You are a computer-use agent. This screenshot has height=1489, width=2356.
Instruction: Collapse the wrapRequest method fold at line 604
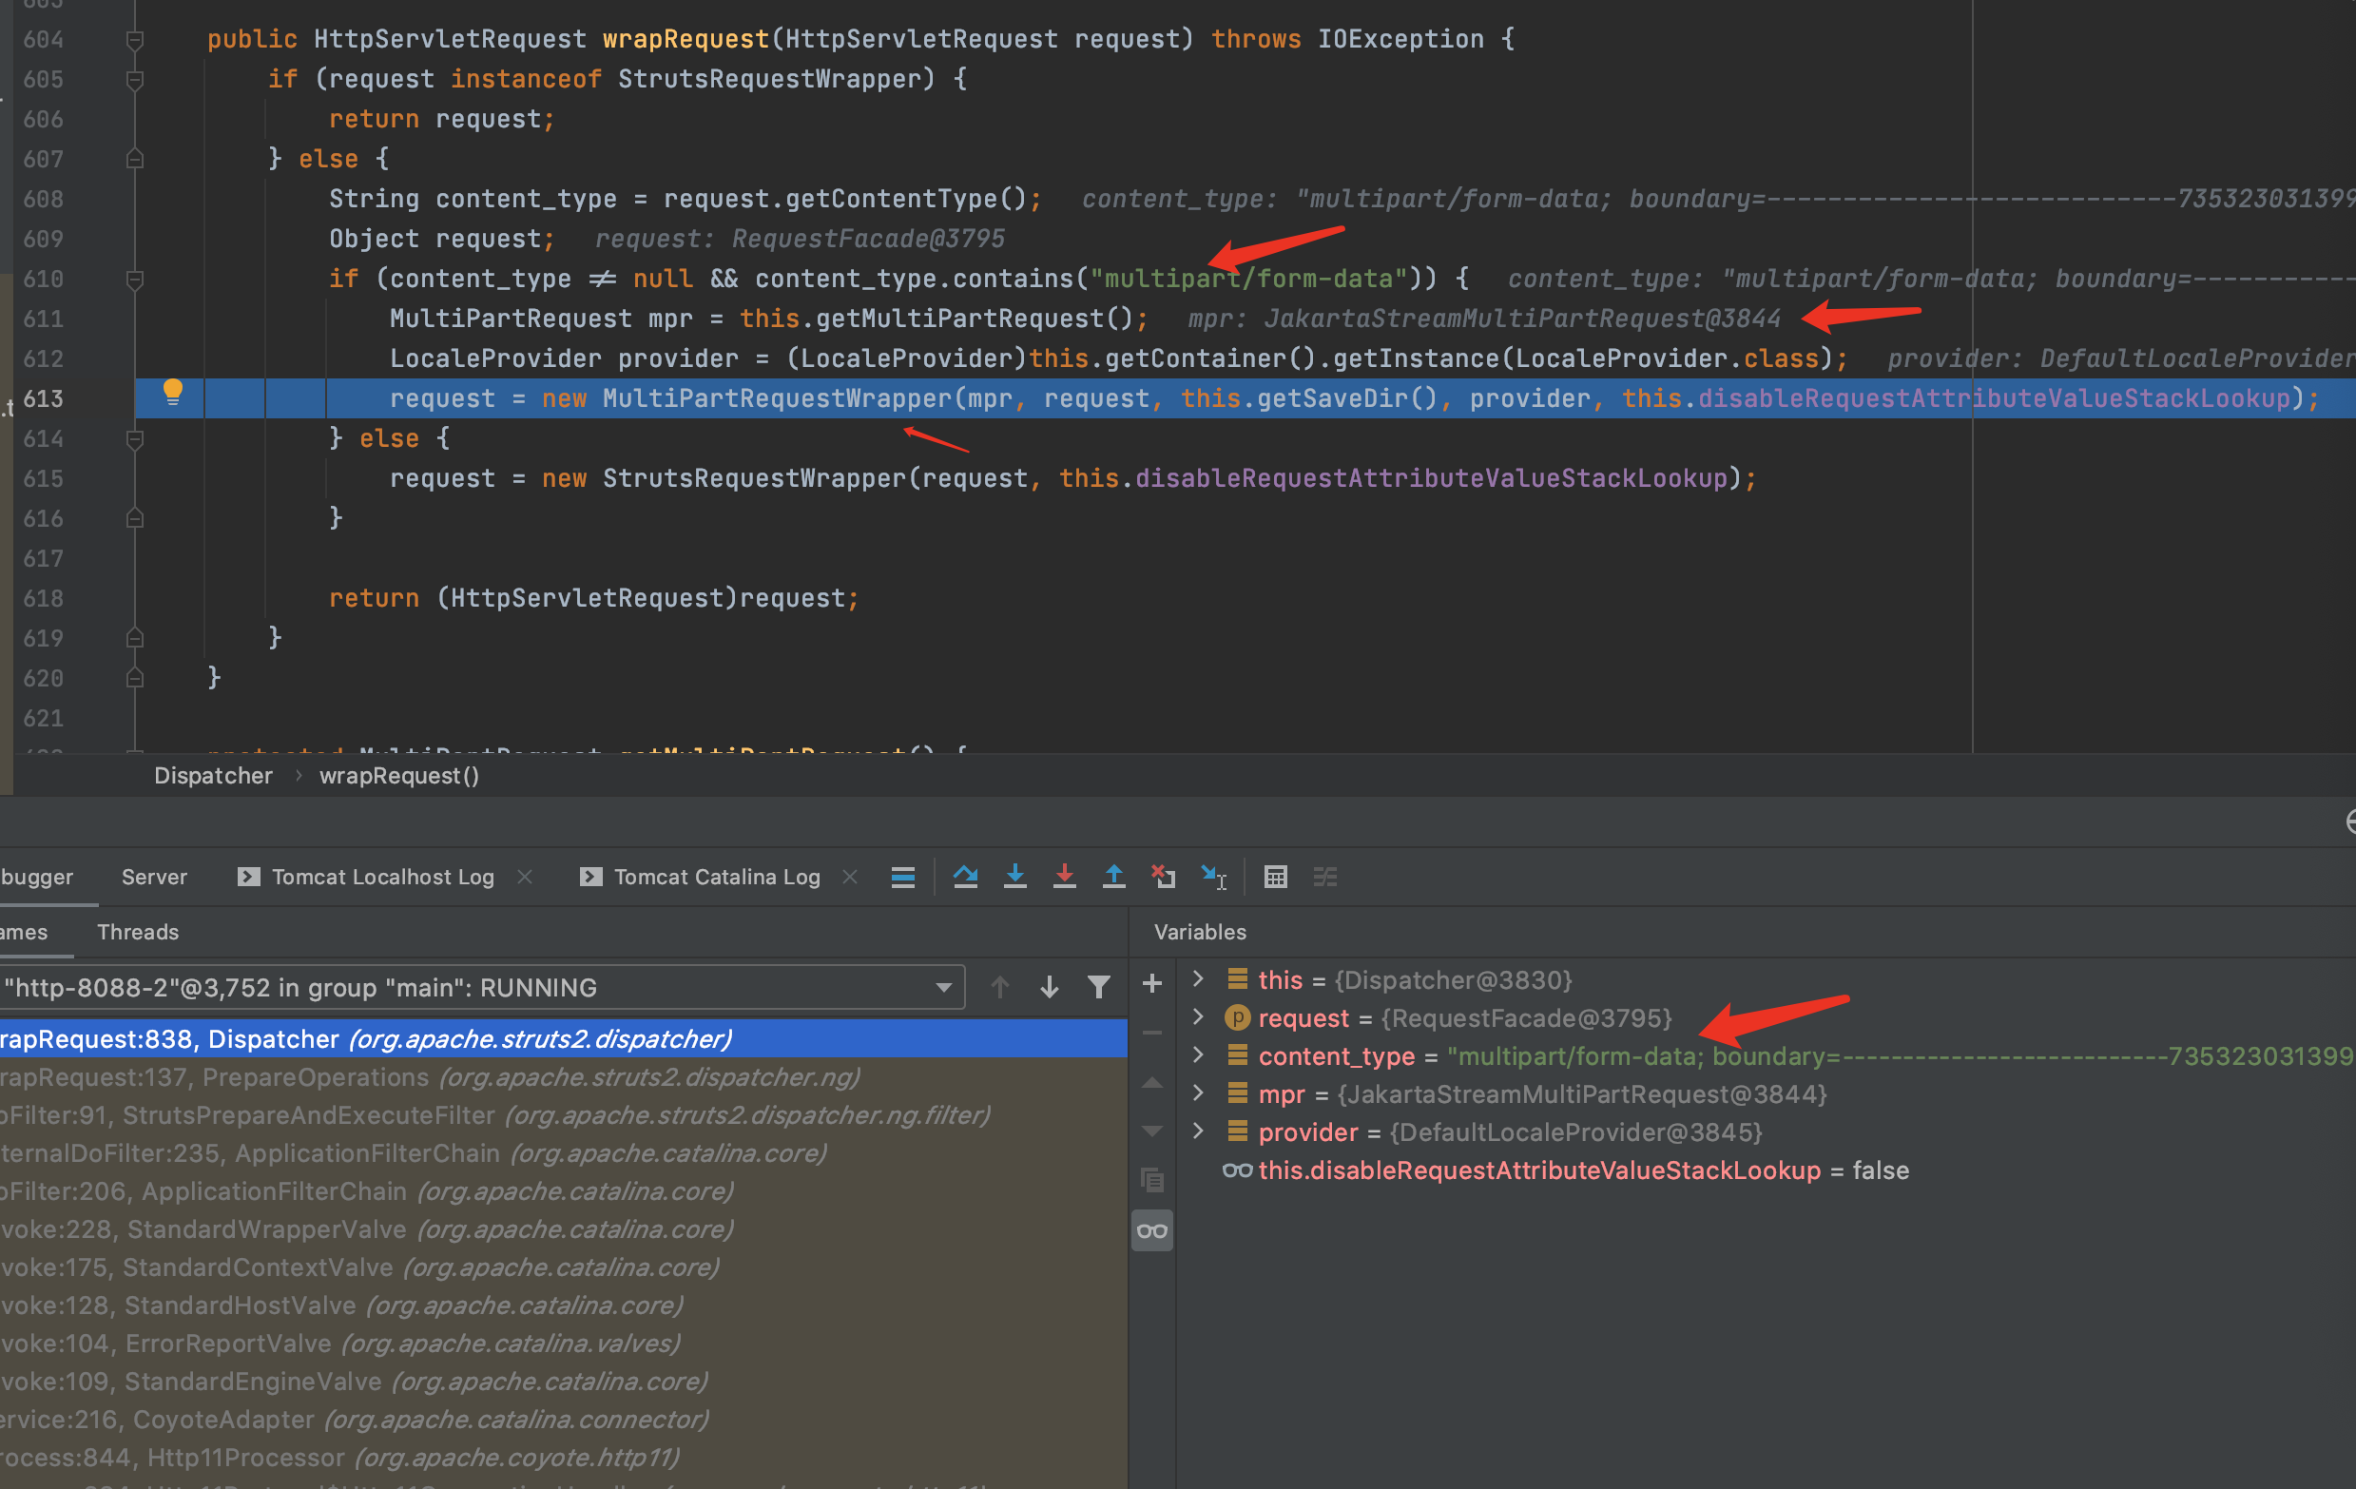click(x=135, y=40)
